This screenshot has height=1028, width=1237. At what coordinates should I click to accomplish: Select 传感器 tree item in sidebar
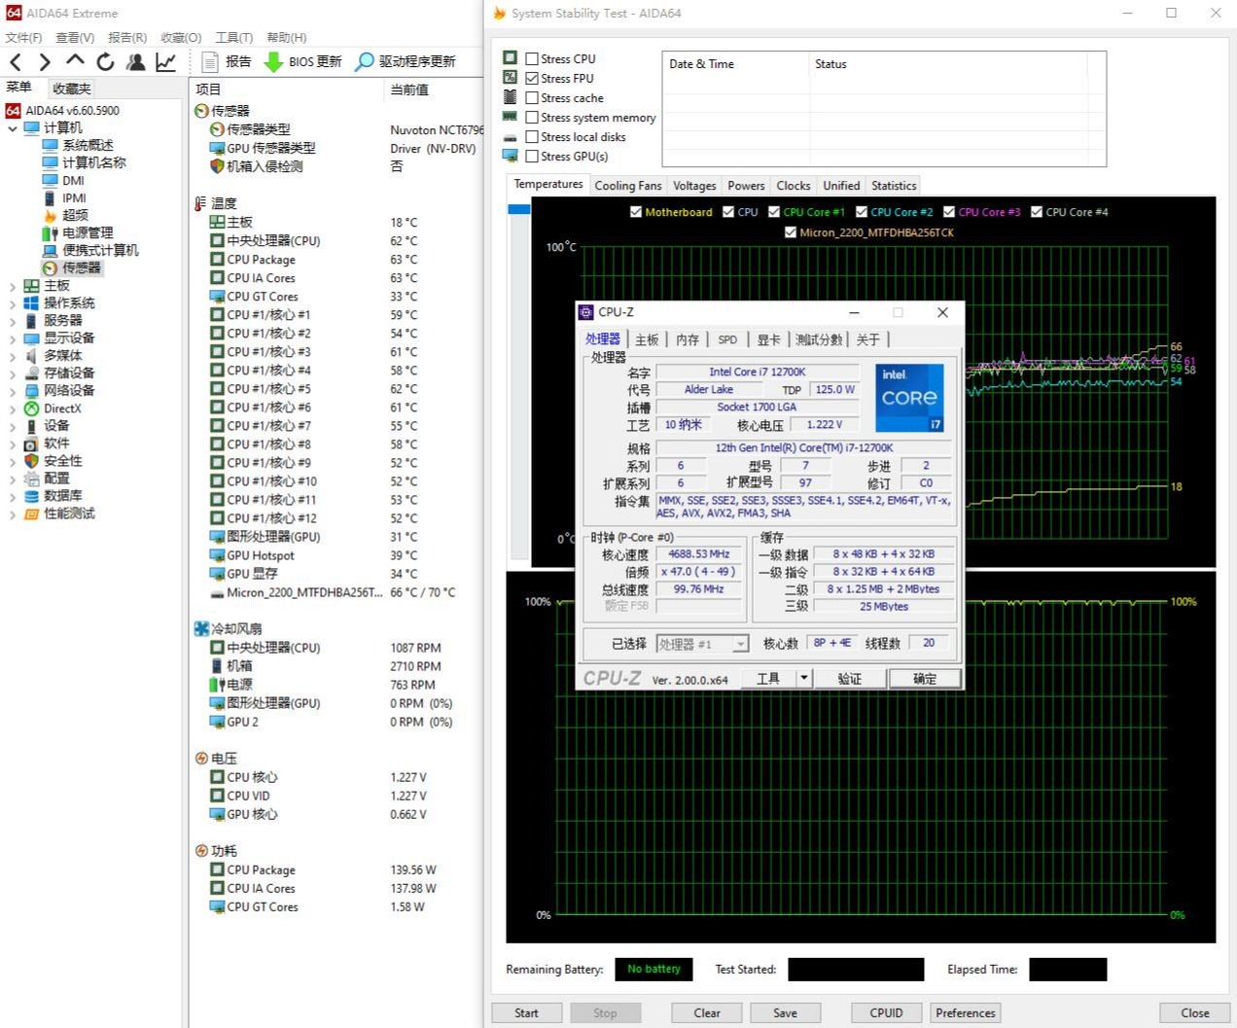pyautogui.click(x=81, y=267)
